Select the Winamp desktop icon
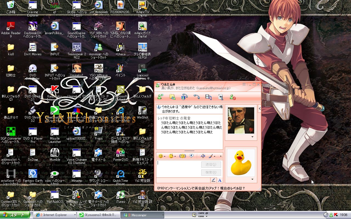The image size is (351, 219). coord(77,176)
